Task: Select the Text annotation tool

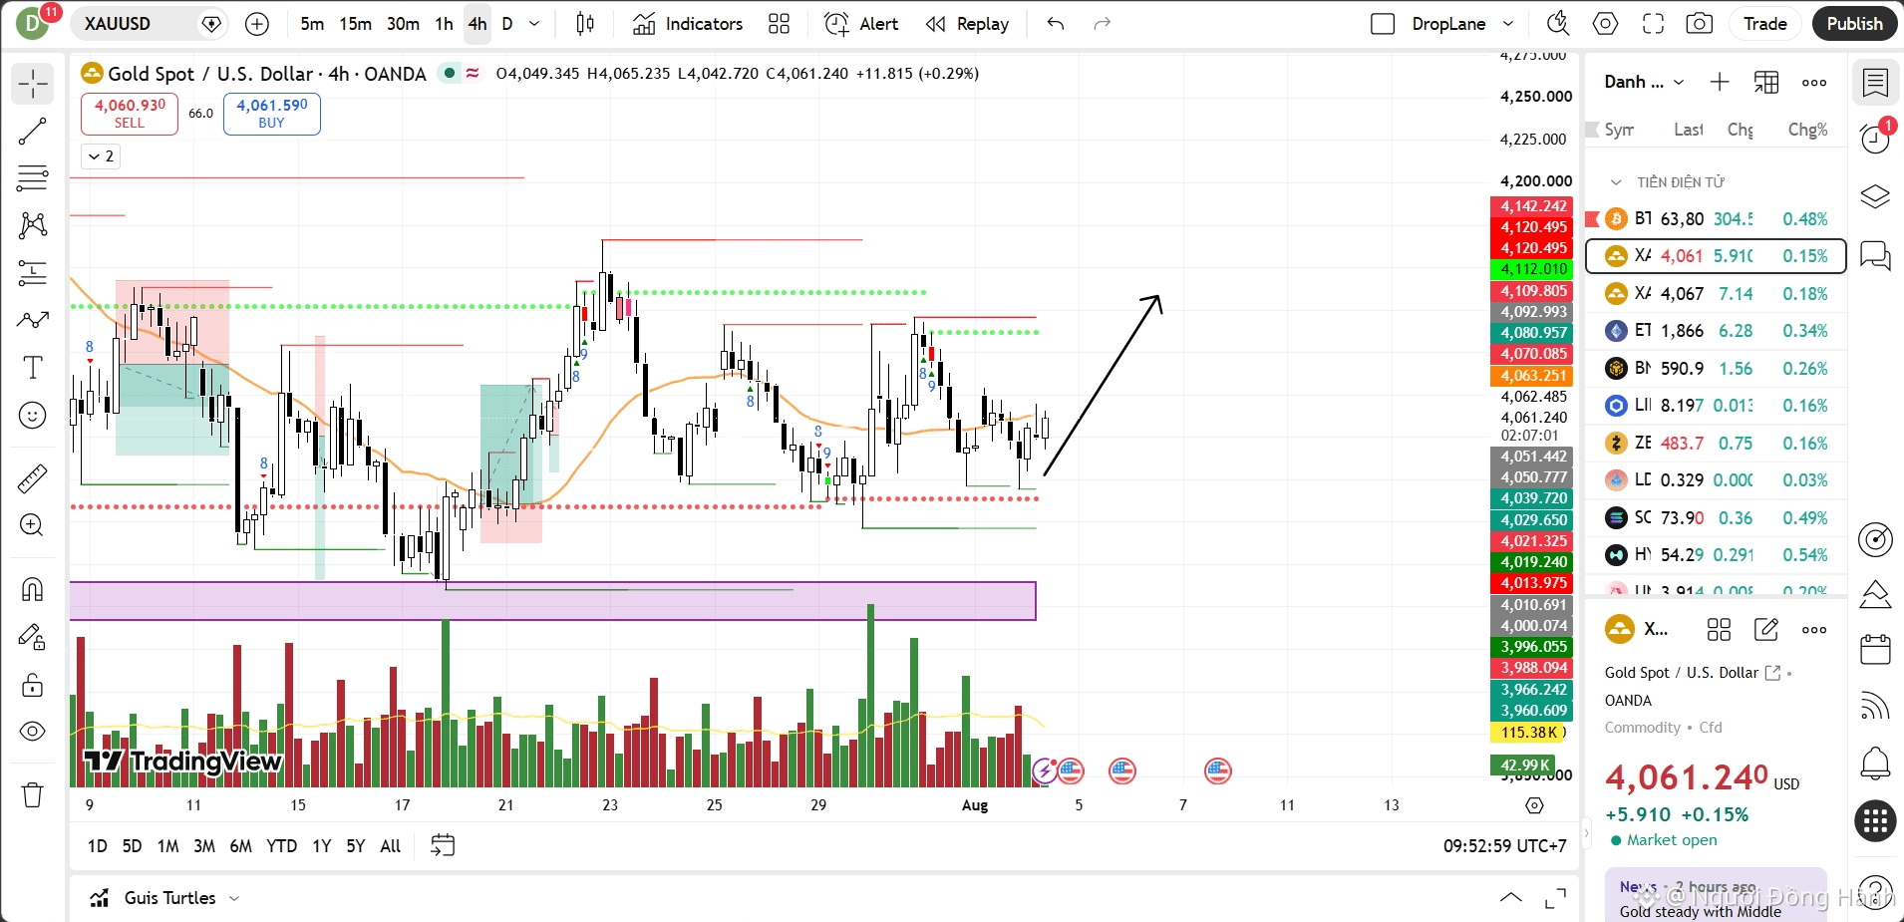Action: [33, 368]
